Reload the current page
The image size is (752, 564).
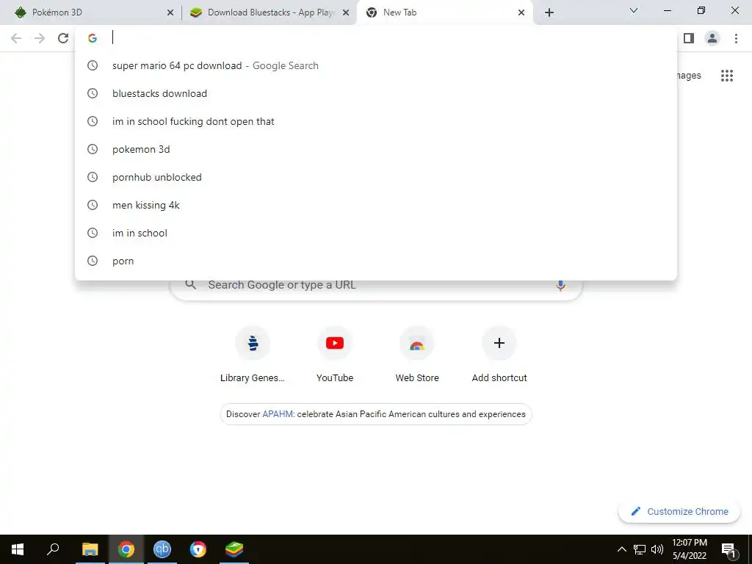(63, 38)
